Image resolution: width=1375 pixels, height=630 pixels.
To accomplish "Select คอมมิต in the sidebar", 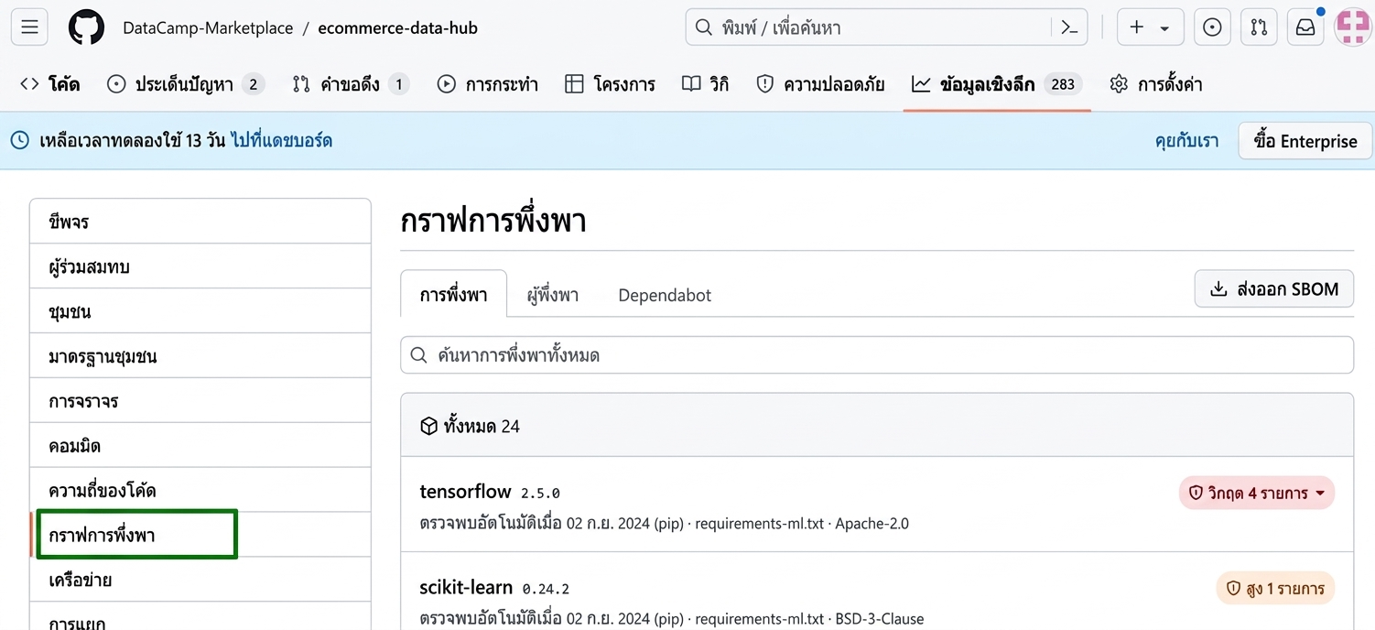I will [x=200, y=446].
